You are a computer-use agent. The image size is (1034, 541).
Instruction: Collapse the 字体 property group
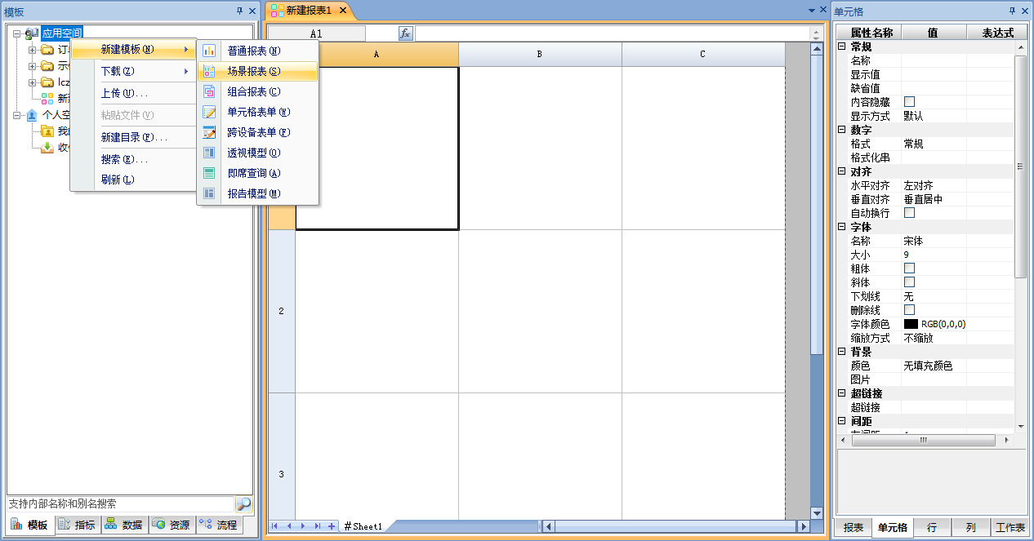(x=842, y=227)
